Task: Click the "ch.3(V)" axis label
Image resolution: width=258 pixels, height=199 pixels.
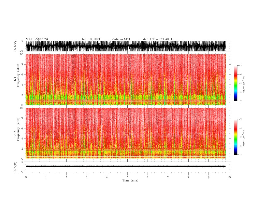Action: [x=16, y=167]
